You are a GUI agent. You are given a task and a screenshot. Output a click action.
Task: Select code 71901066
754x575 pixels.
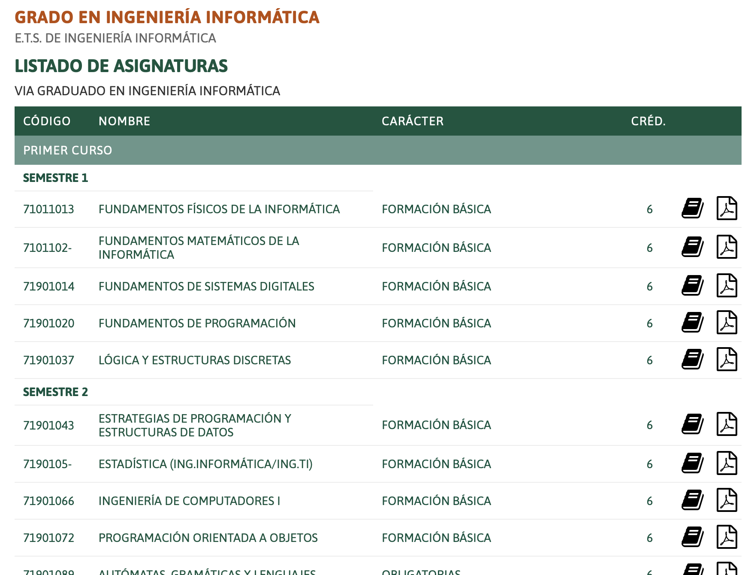click(48, 501)
